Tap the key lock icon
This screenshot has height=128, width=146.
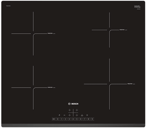click(x=64, y=115)
